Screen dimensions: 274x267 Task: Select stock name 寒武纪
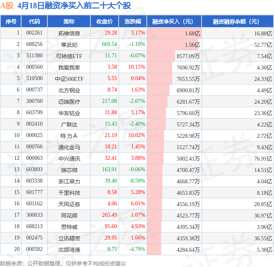click(x=69, y=45)
